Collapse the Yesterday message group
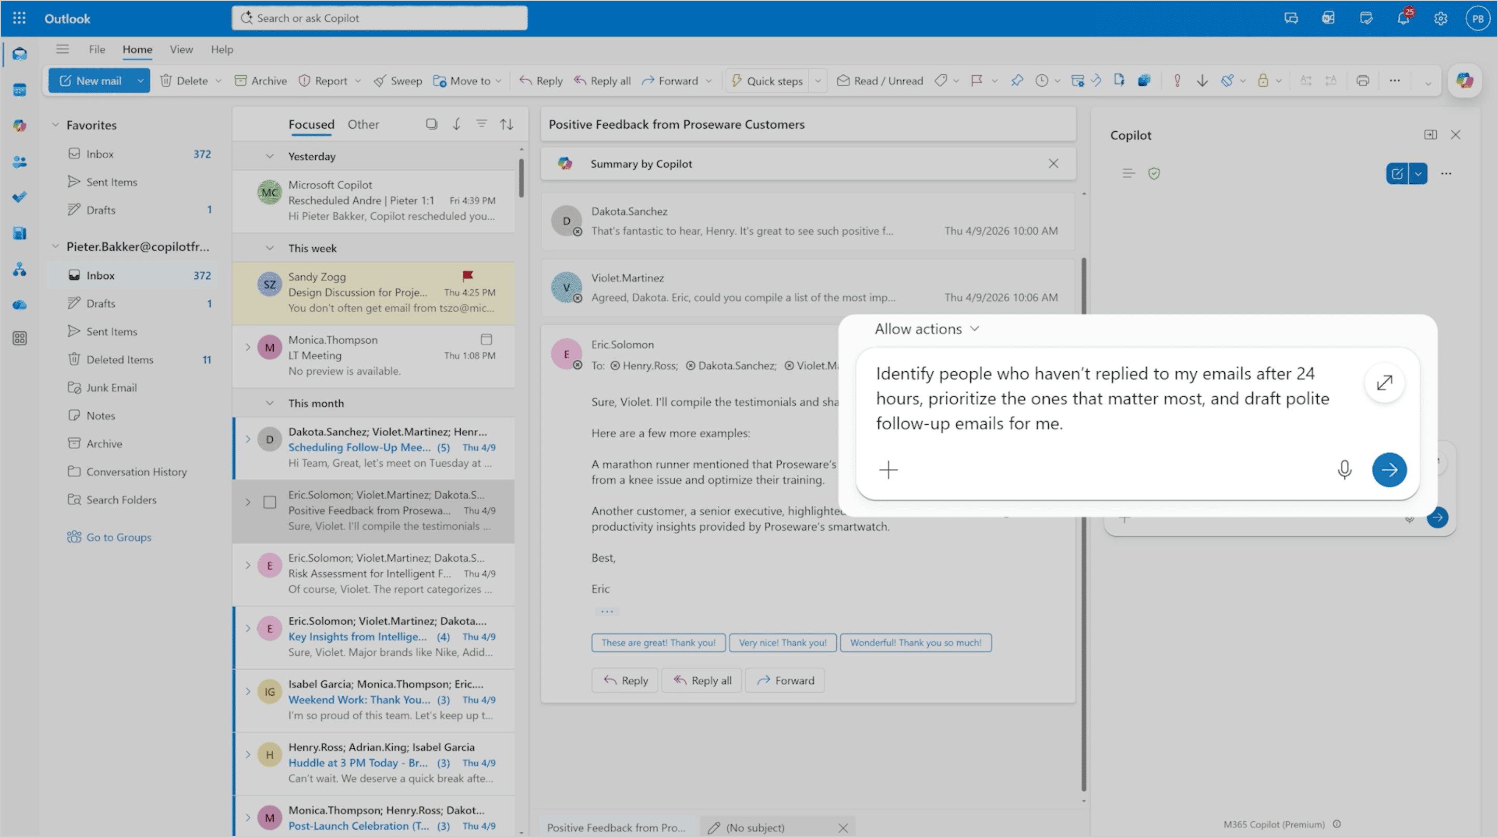This screenshot has height=837, width=1498. point(269,156)
